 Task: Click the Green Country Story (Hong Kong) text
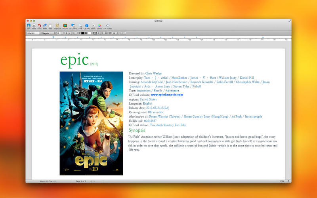tap(206, 116)
